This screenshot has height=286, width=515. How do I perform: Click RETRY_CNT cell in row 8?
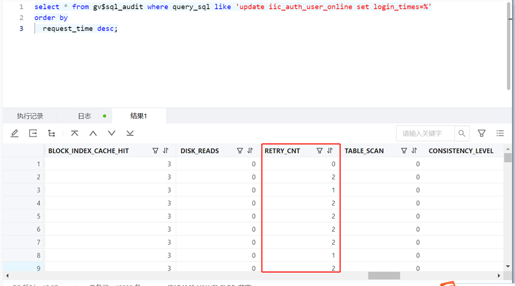coord(301,256)
